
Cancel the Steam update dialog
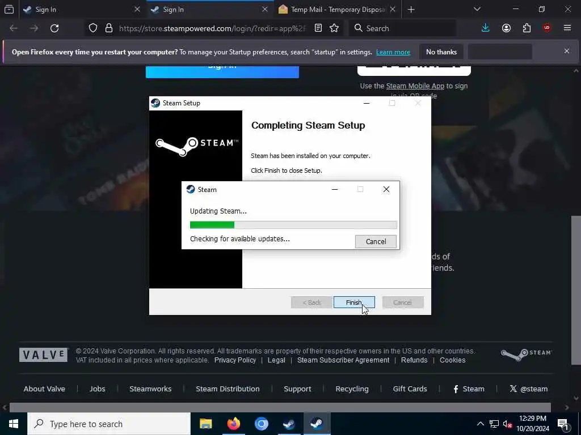376,241
